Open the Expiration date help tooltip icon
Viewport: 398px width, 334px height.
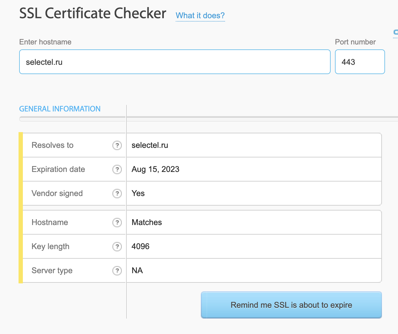click(x=117, y=169)
